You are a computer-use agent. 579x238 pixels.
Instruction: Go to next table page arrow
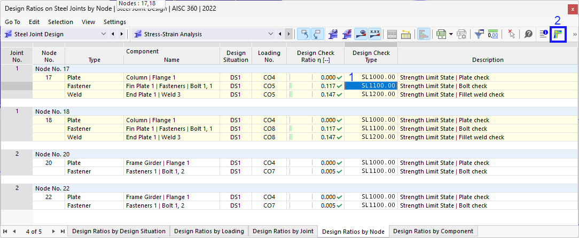point(53,232)
